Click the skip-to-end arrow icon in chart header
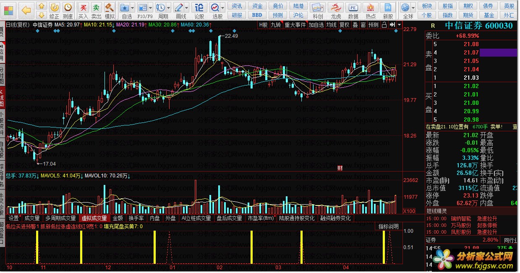This screenshot has height=273, width=520. pos(392,25)
